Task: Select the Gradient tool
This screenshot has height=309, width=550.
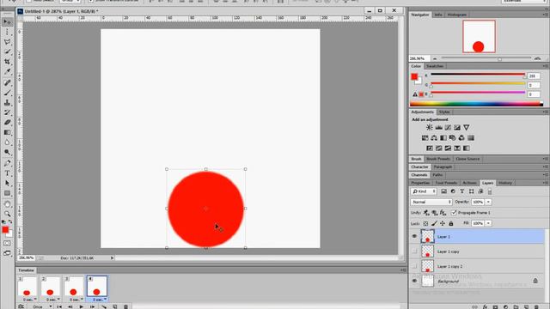Action: click(7, 132)
